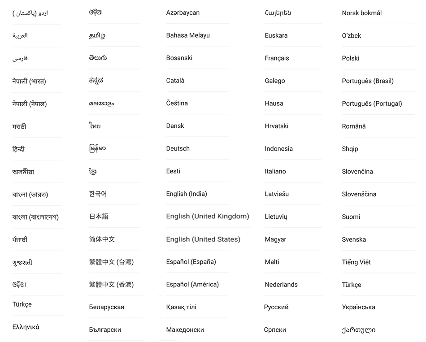Image resolution: width=426 pixels, height=342 pixels.
Task: Select Polski from the list
Action: point(351,58)
